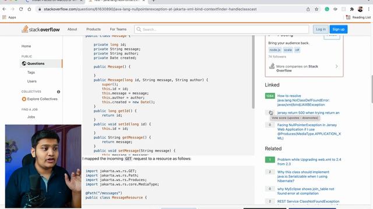Open related question about implementing java.io.Serializable
This screenshot has height=209, width=373.
point(303,176)
